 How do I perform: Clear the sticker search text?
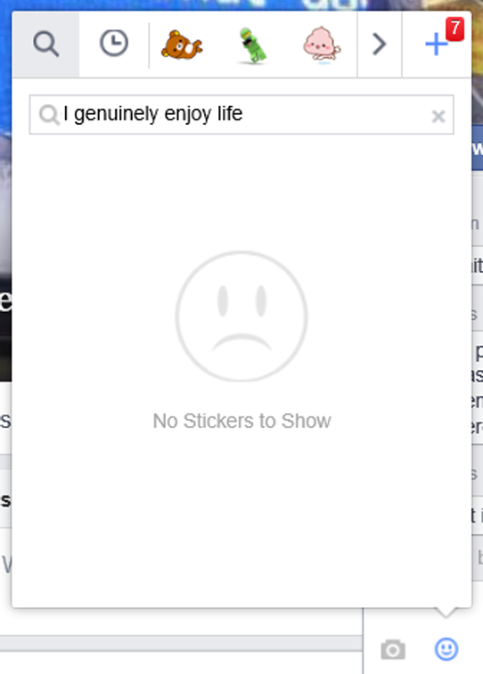click(x=438, y=116)
